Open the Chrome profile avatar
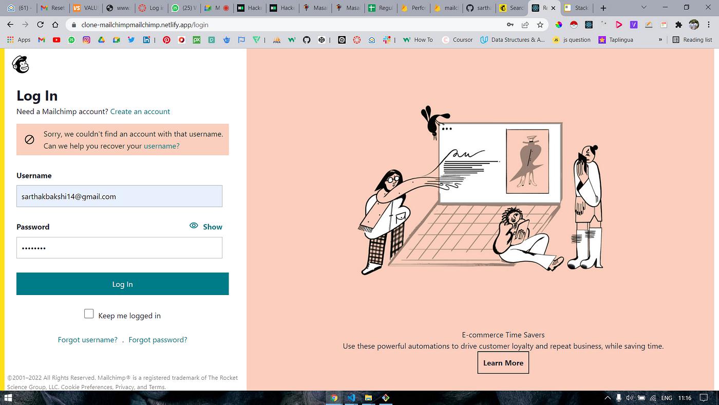Image resolution: width=719 pixels, height=405 pixels. coord(694,25)
